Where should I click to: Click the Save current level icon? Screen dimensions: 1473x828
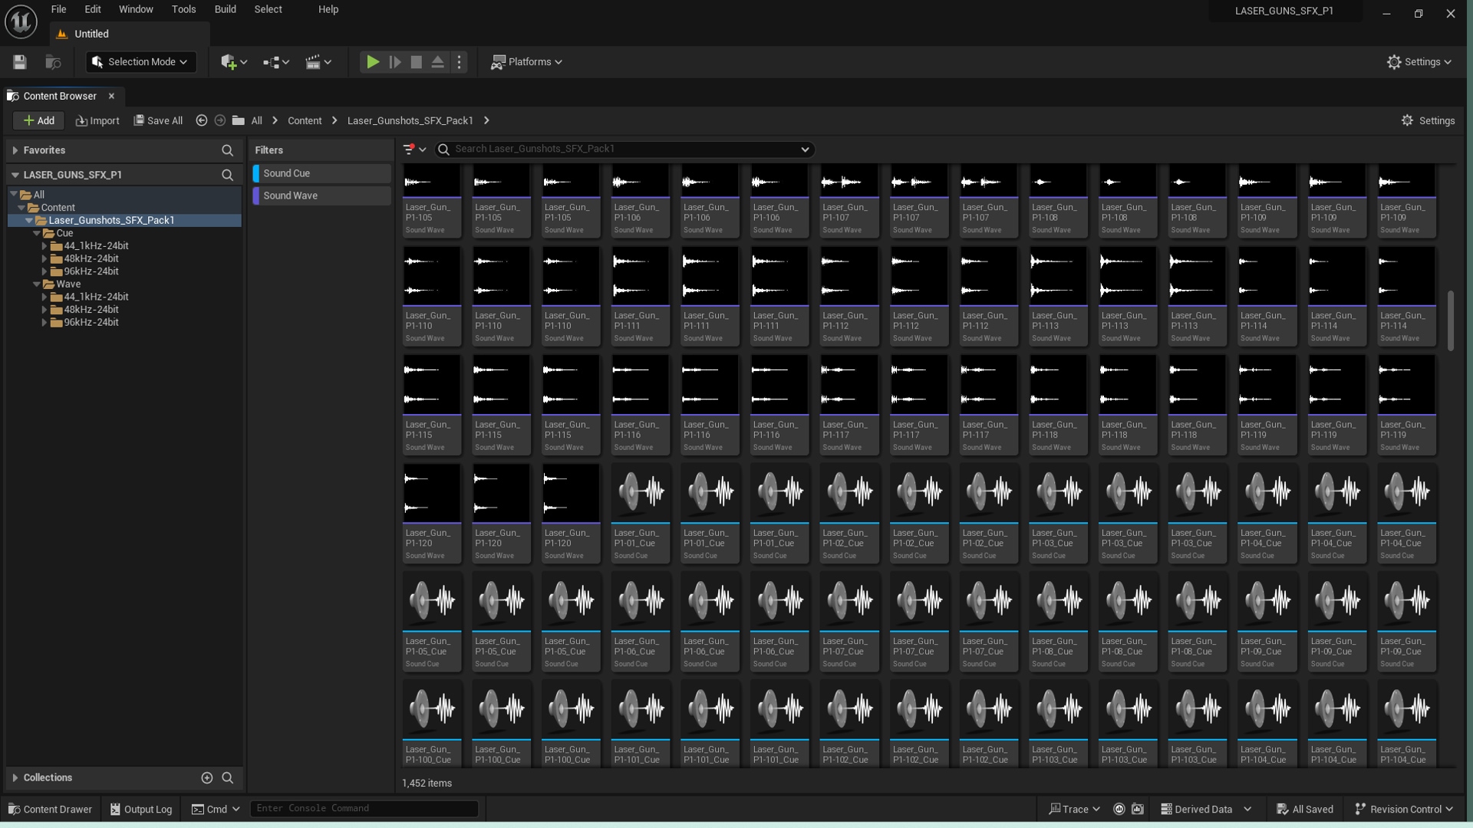point(20,62)
